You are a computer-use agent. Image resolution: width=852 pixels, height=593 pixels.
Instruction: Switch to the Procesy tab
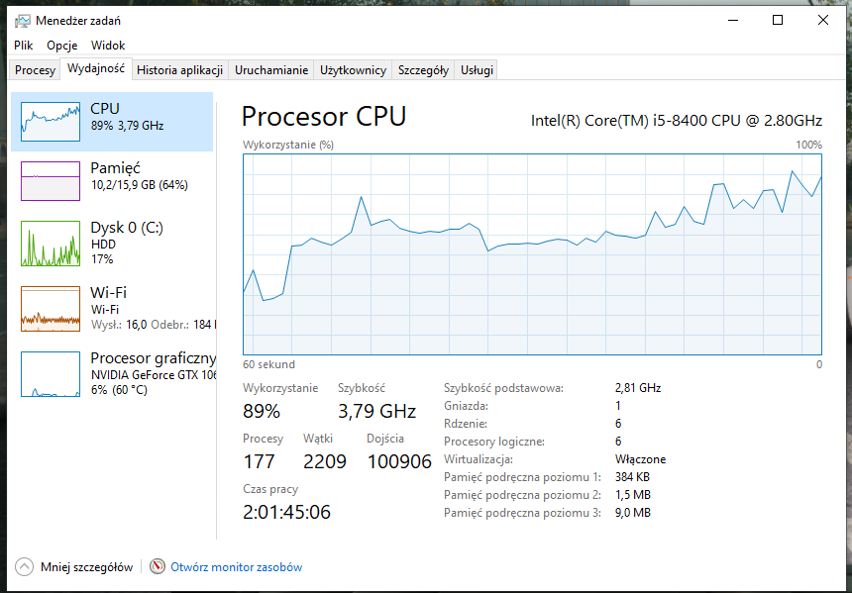pos(36,70)
